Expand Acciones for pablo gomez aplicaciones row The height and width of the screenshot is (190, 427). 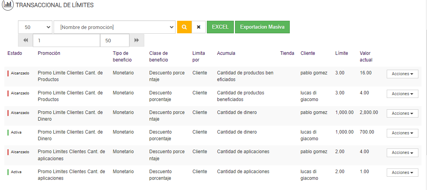pos(402,153)
